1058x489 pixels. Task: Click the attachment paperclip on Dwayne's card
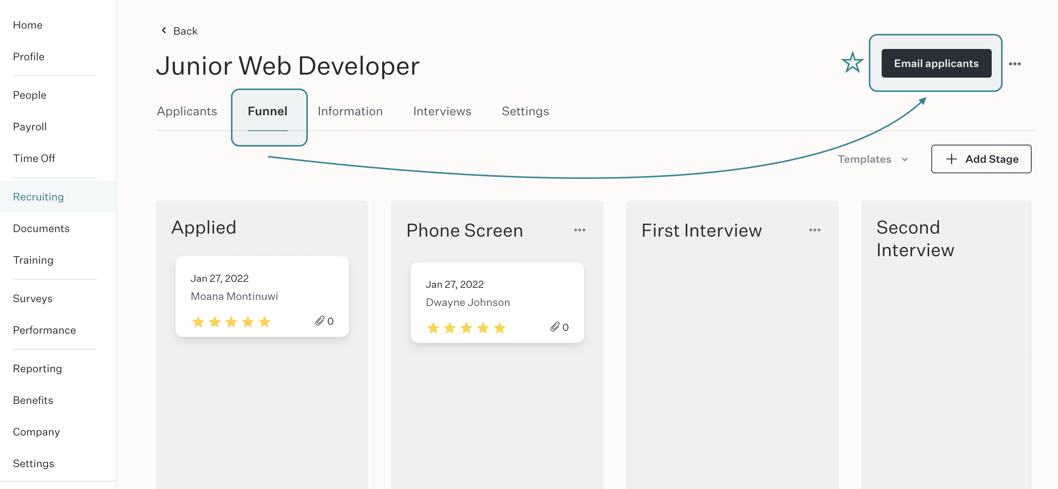pyautogui.click(x=555, y=327)
